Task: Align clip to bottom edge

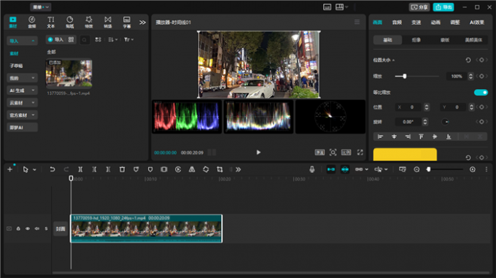Action: click(x=449, y=136)
